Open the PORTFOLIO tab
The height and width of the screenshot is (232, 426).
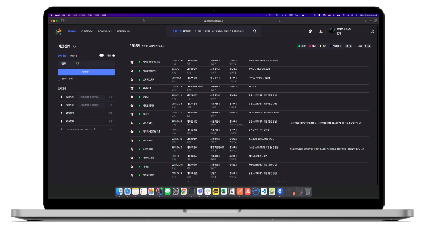tap(123, 31)
